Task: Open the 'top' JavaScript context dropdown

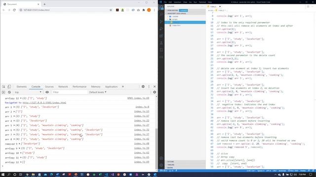Action: point(28,92)
